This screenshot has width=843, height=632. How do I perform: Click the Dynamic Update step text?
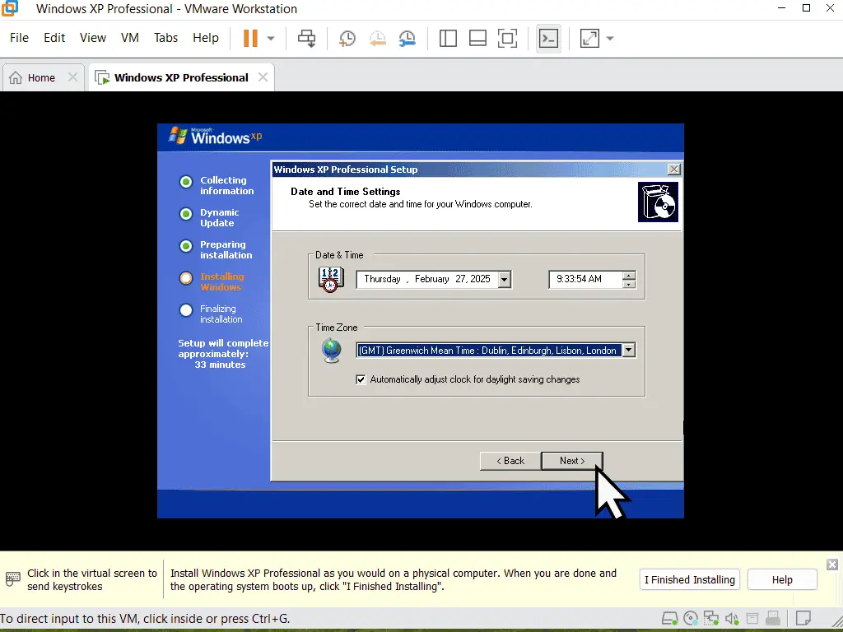tap(219, 217)
